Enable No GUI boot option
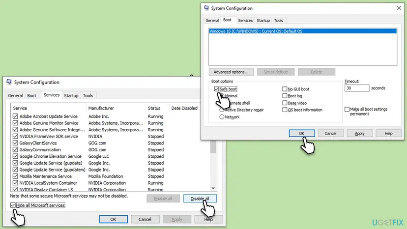The width and height of the screenshot is (407, 229). pyautogui.click(x=285, y=89)
